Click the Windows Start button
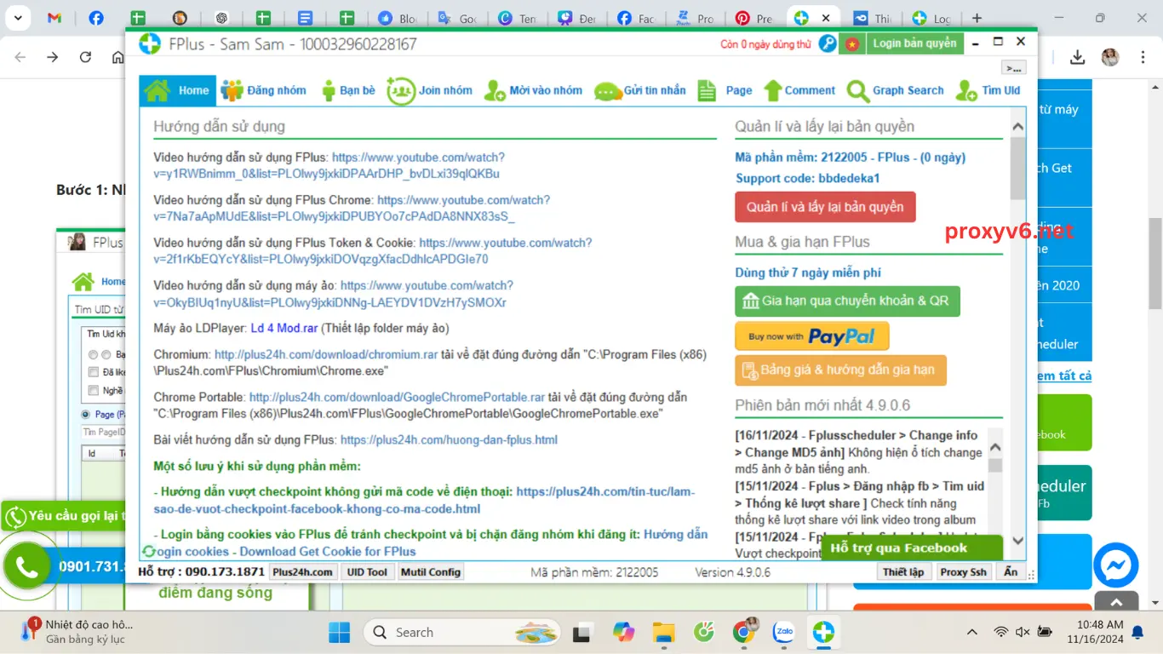1163x654 pixels. 339,633
